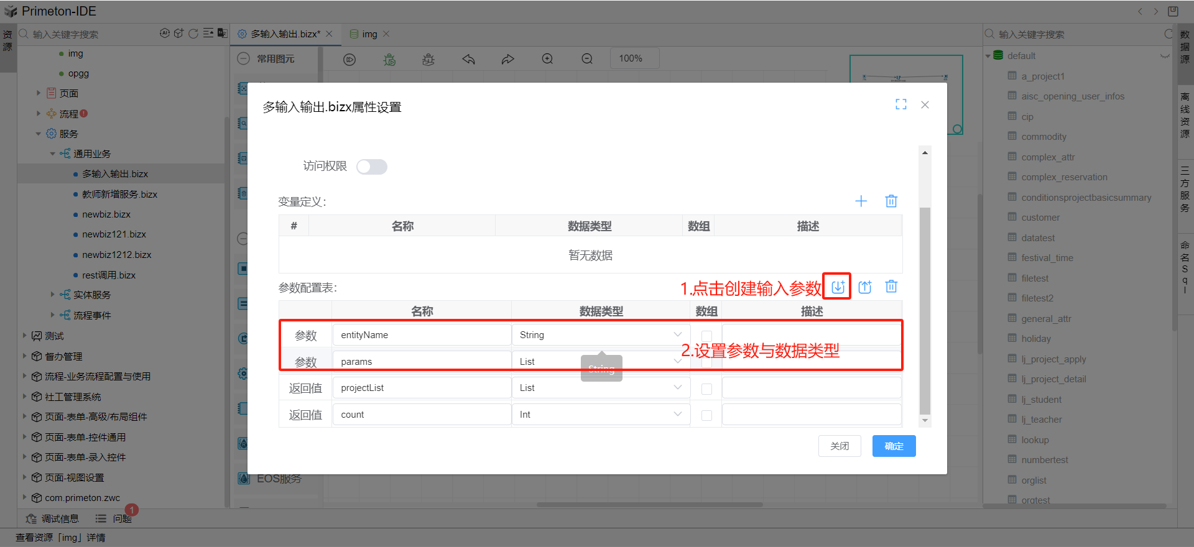Click the zoom in magnifier icon
1194x547 pixels.
pyautogui.click(x=547, y=59)
